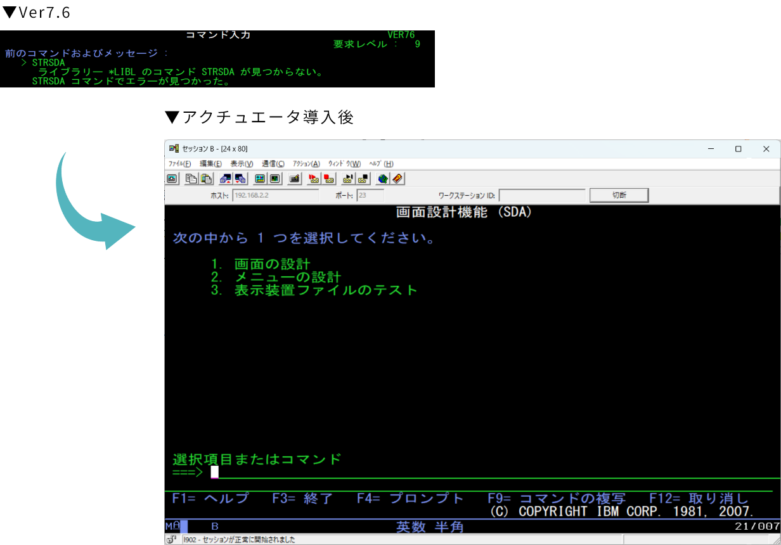Click the ワークステーション ID input field
Viewport: 781px width, 545px height.
click(542, 195)
